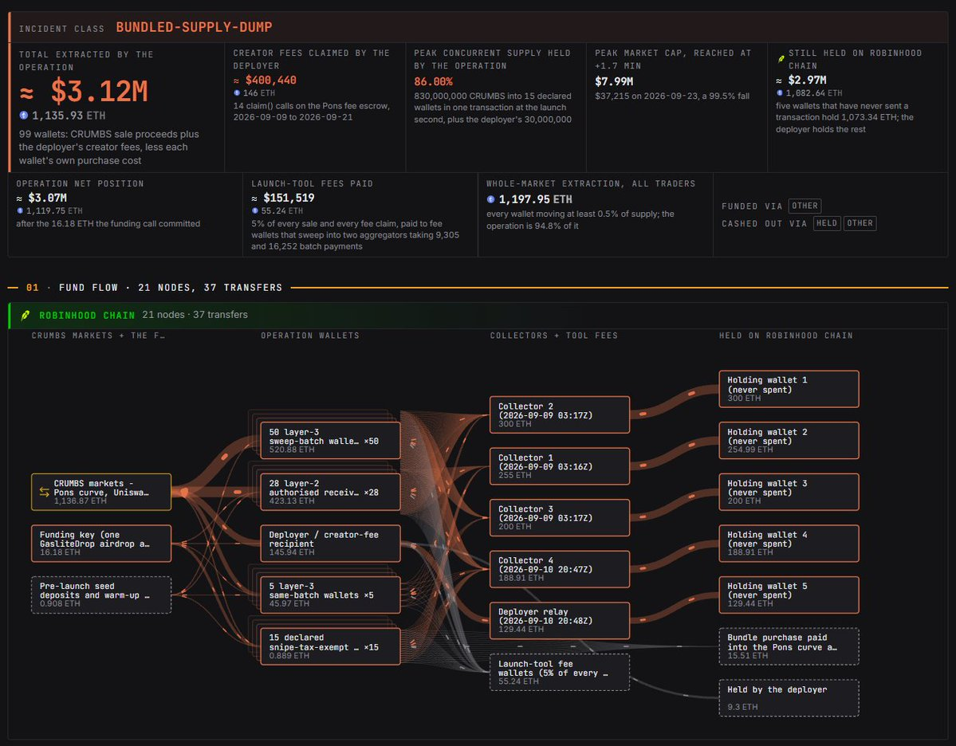Screen dimensions: 956x746
Task: Select the OTHER tag next to Funded Via
Action: pos(805,206)
